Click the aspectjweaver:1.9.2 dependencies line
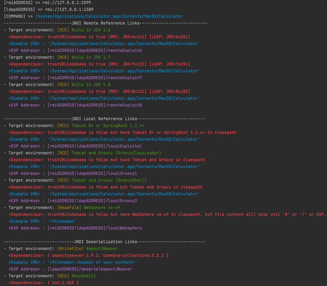The height and width of the screenshot is (286, 327). tap(88, 256)
